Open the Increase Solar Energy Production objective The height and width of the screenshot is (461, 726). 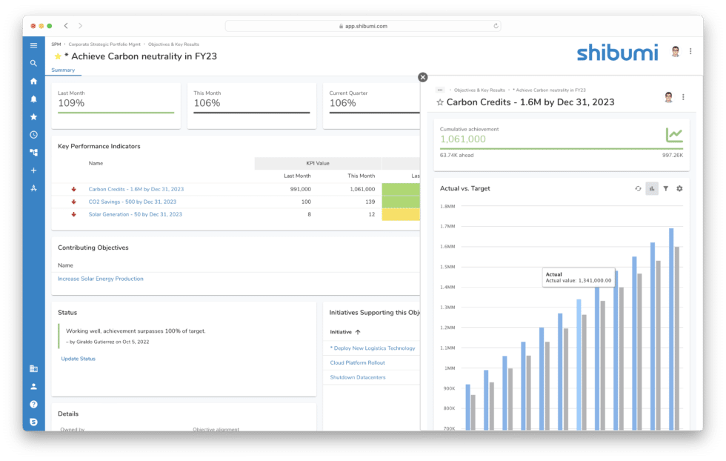(101, 279)
